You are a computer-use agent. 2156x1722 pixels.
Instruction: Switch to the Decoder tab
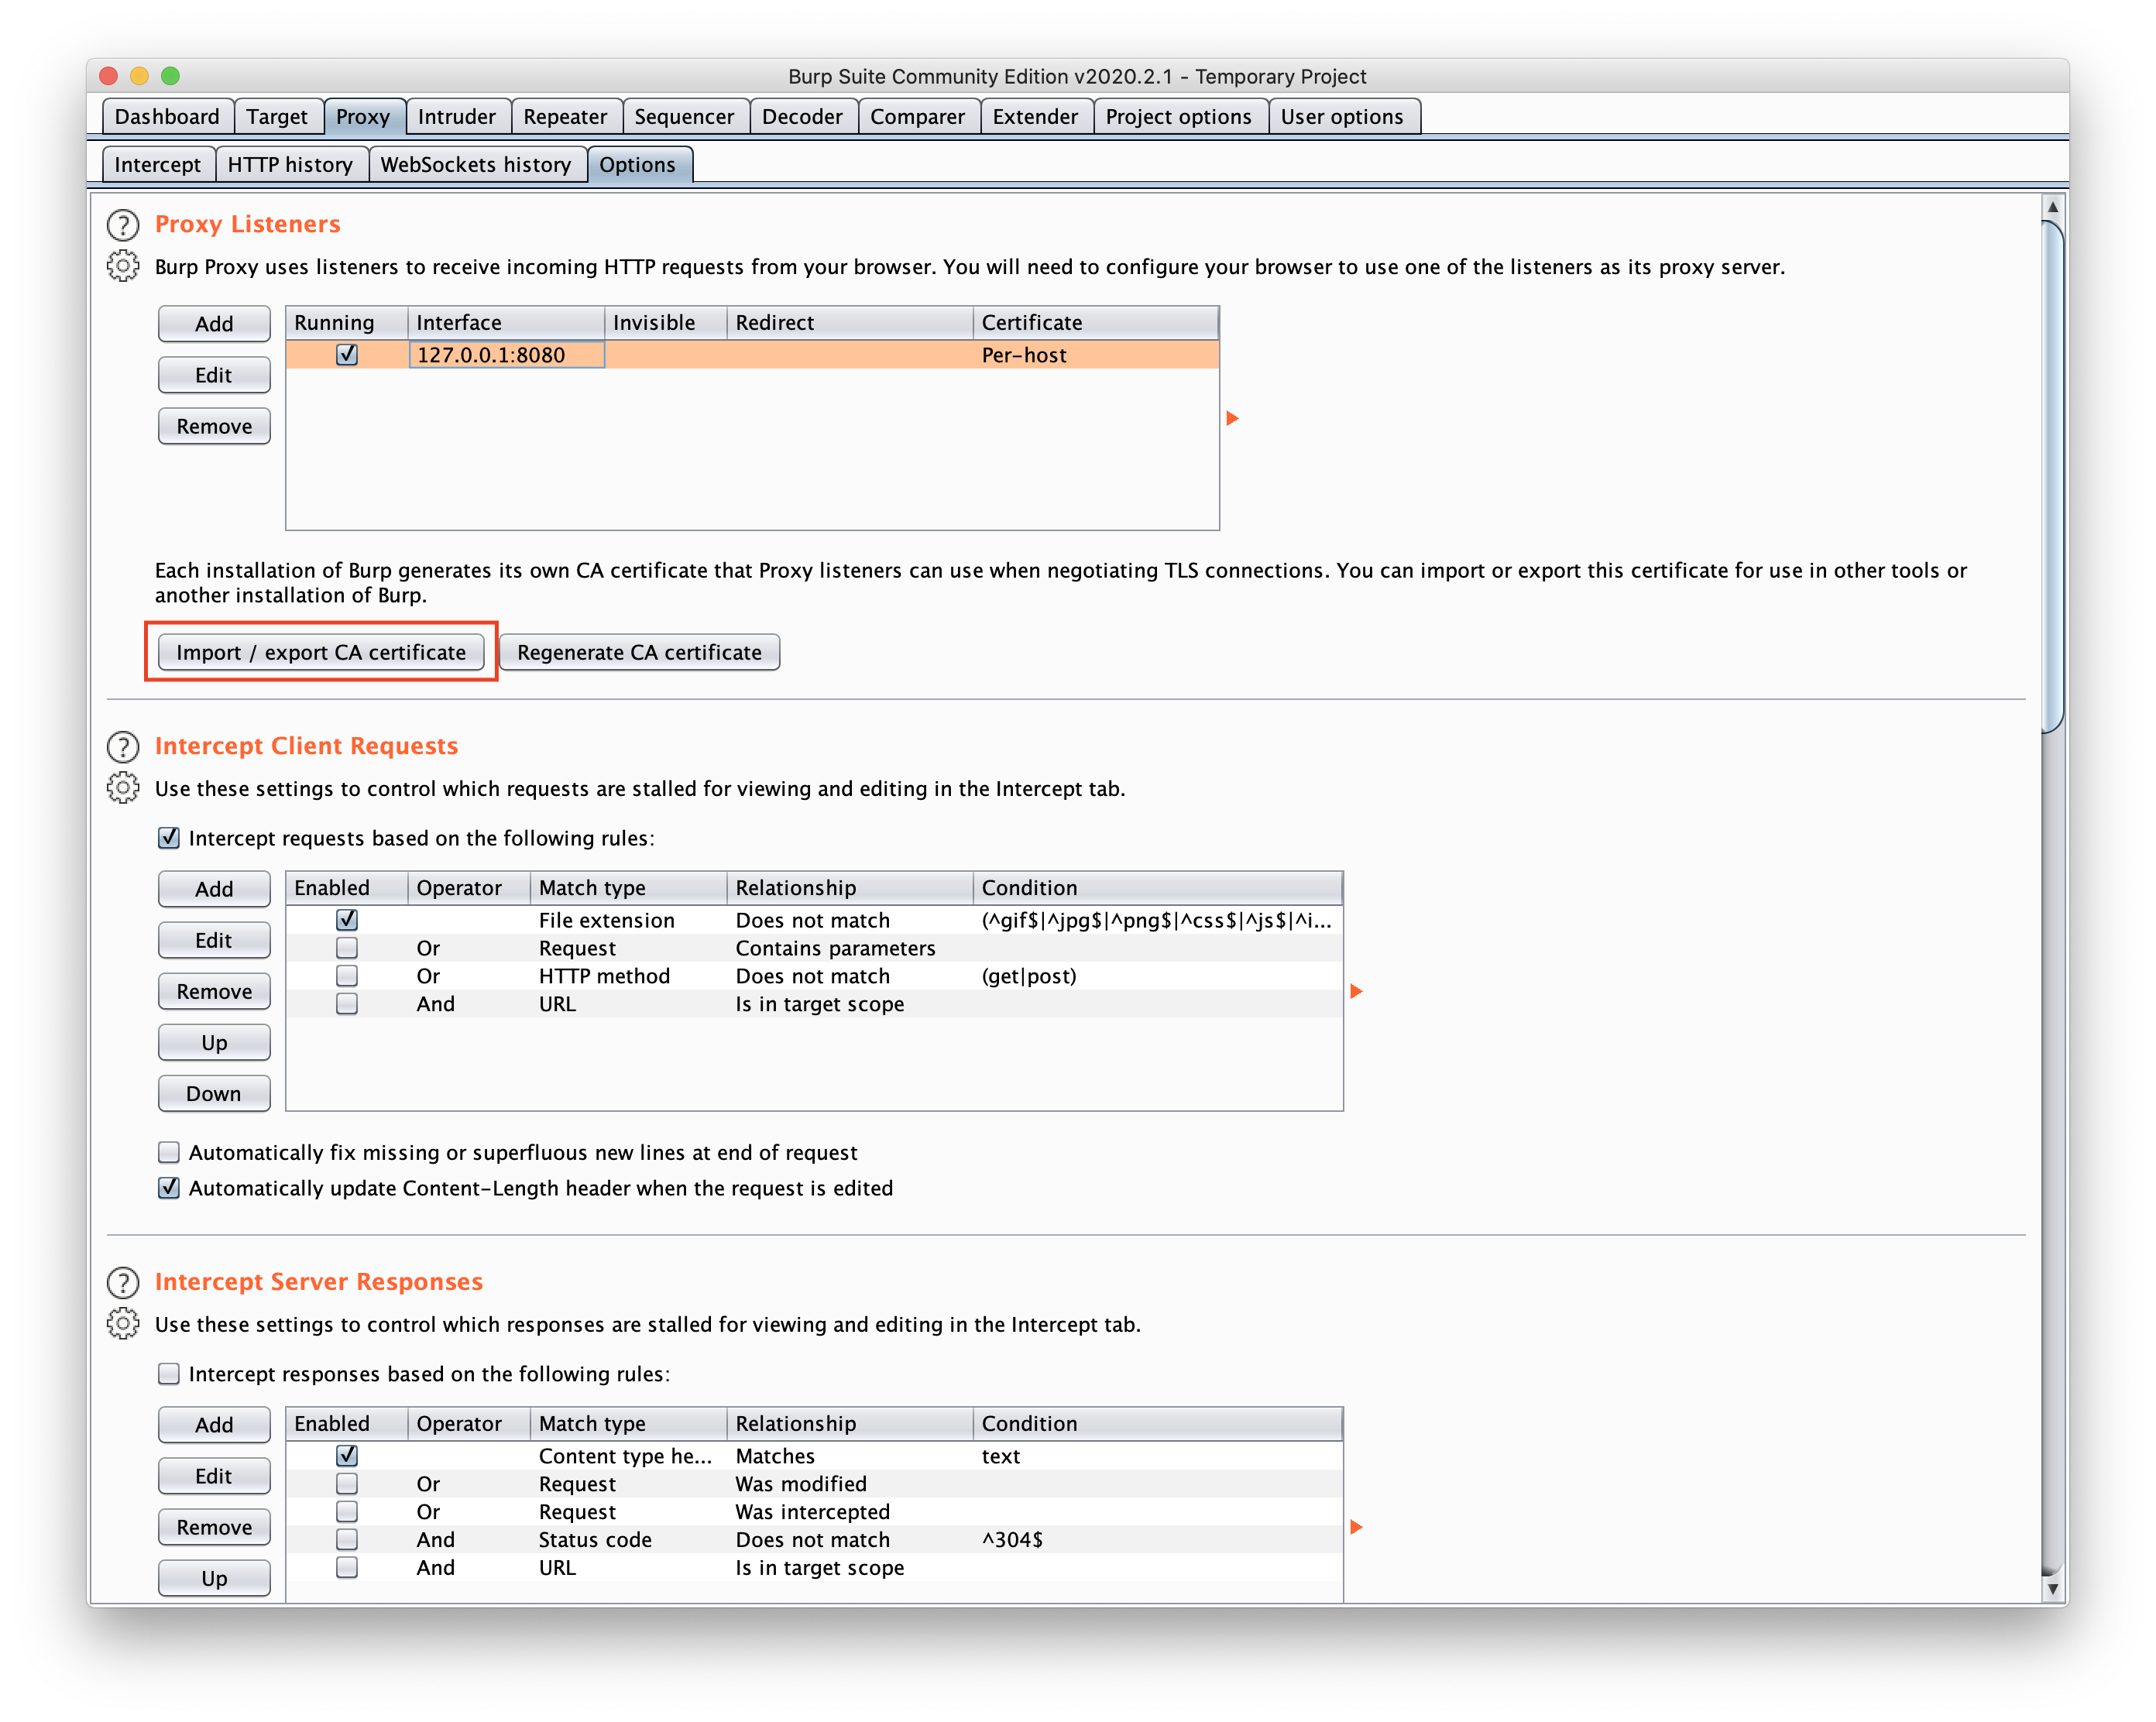[x=802, y=116]
